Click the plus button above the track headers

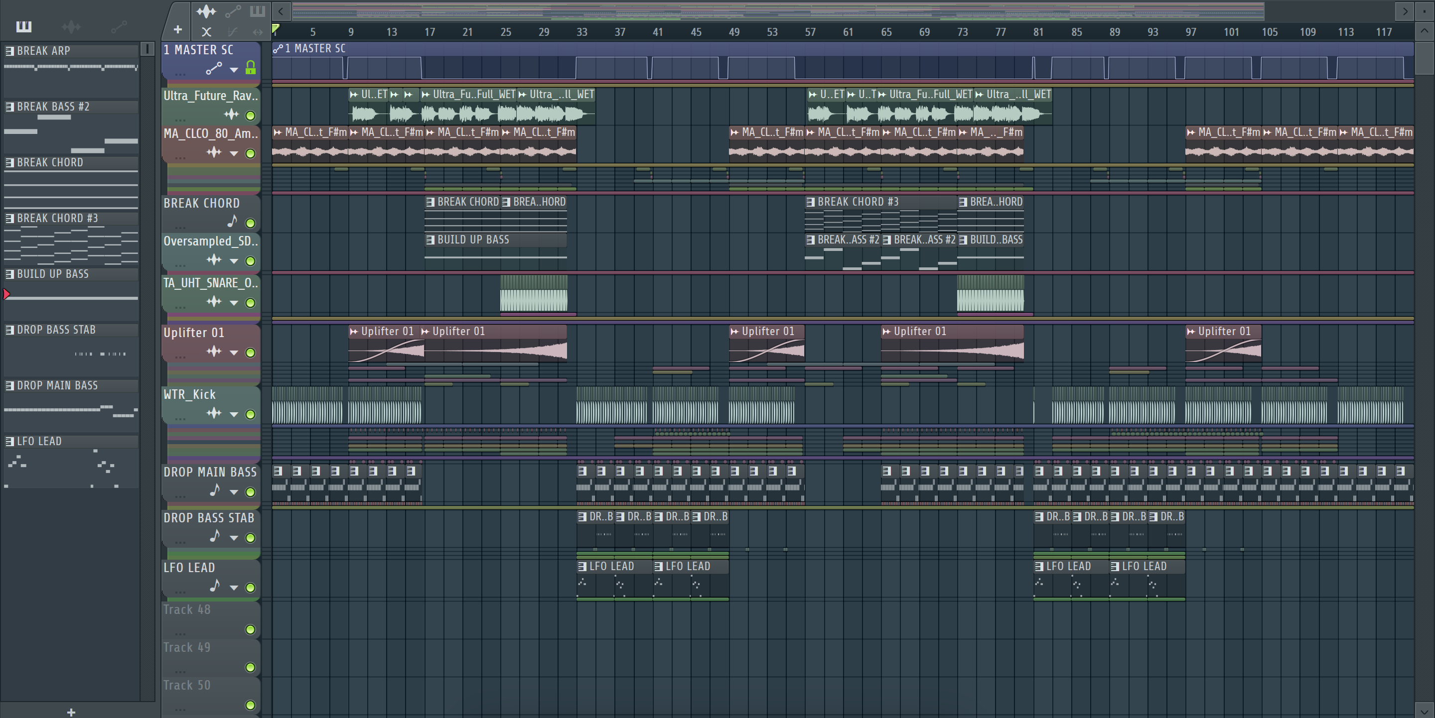(178, 29)
